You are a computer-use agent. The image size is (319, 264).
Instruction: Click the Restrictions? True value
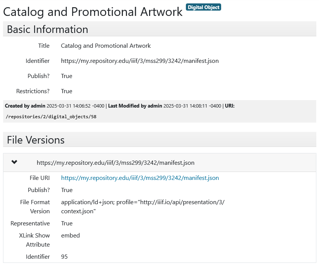[66, 91]
